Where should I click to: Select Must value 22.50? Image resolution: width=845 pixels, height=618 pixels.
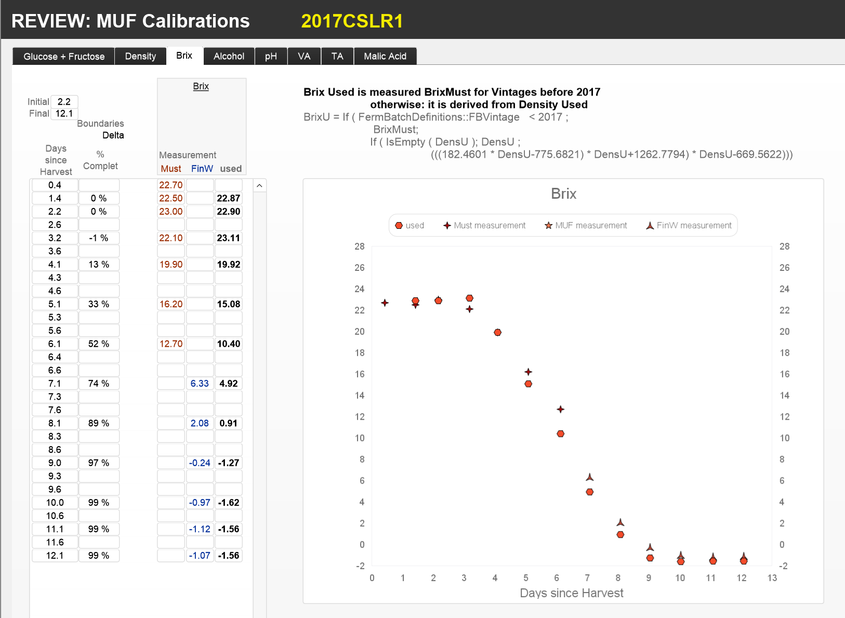(x=171, y=198)
